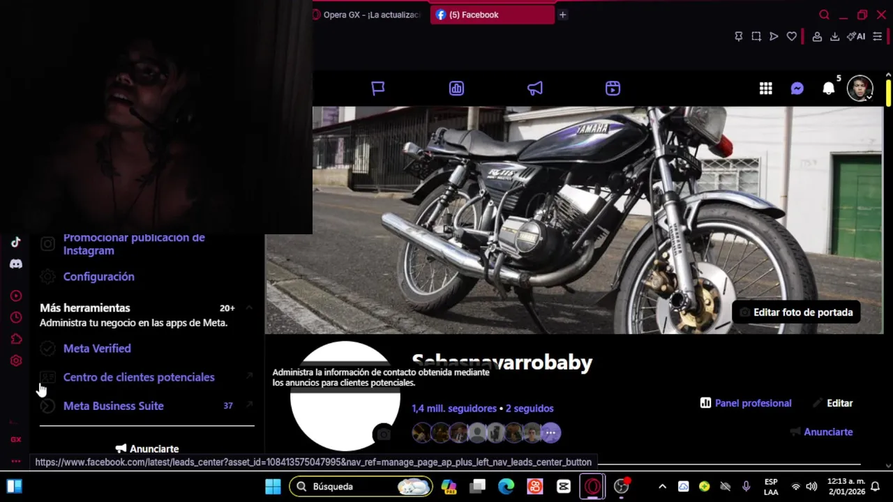The image size is (893, 502).
Task: Open sidebar three-dots setup menu
Action: point(15,462)
